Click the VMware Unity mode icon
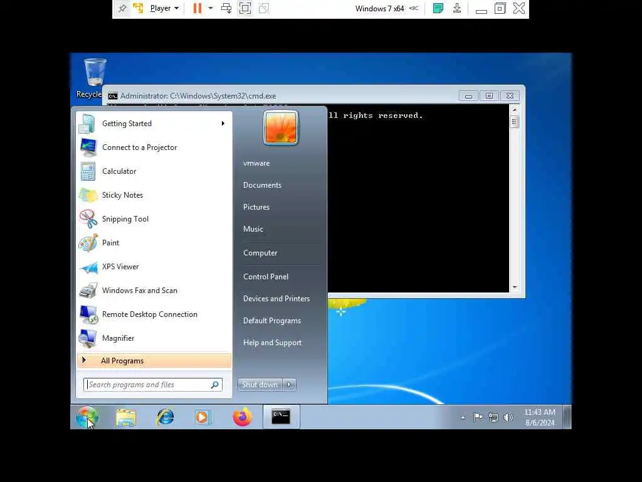The height and width of the screenshot is (482, 642). [264, 8]
